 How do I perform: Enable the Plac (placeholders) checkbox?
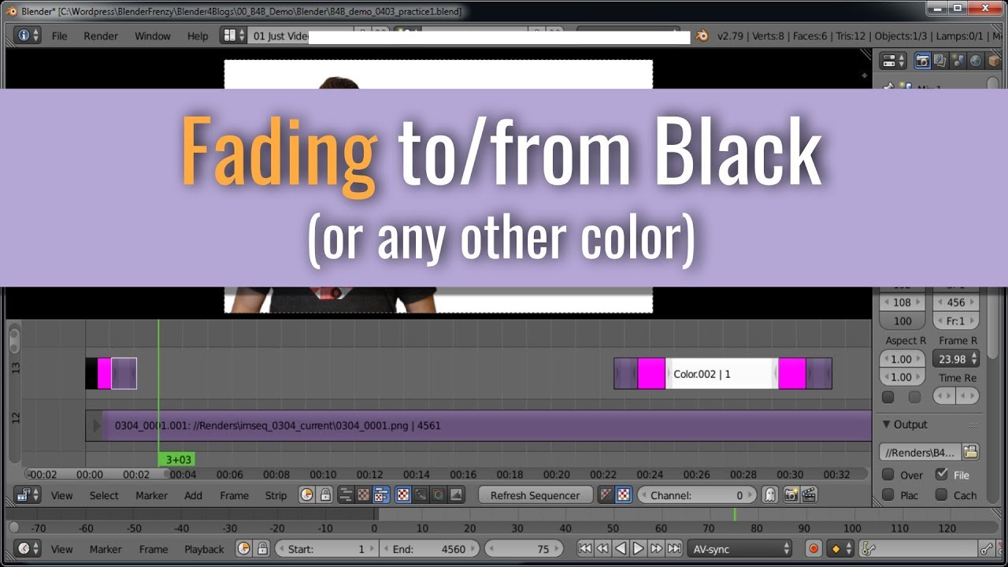pyautogui.click(x=888, y=495)
